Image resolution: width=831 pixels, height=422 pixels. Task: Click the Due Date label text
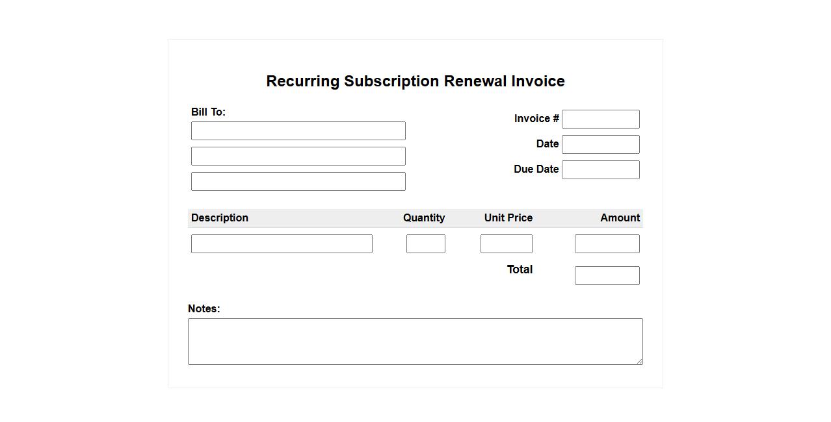pos(536,169)
